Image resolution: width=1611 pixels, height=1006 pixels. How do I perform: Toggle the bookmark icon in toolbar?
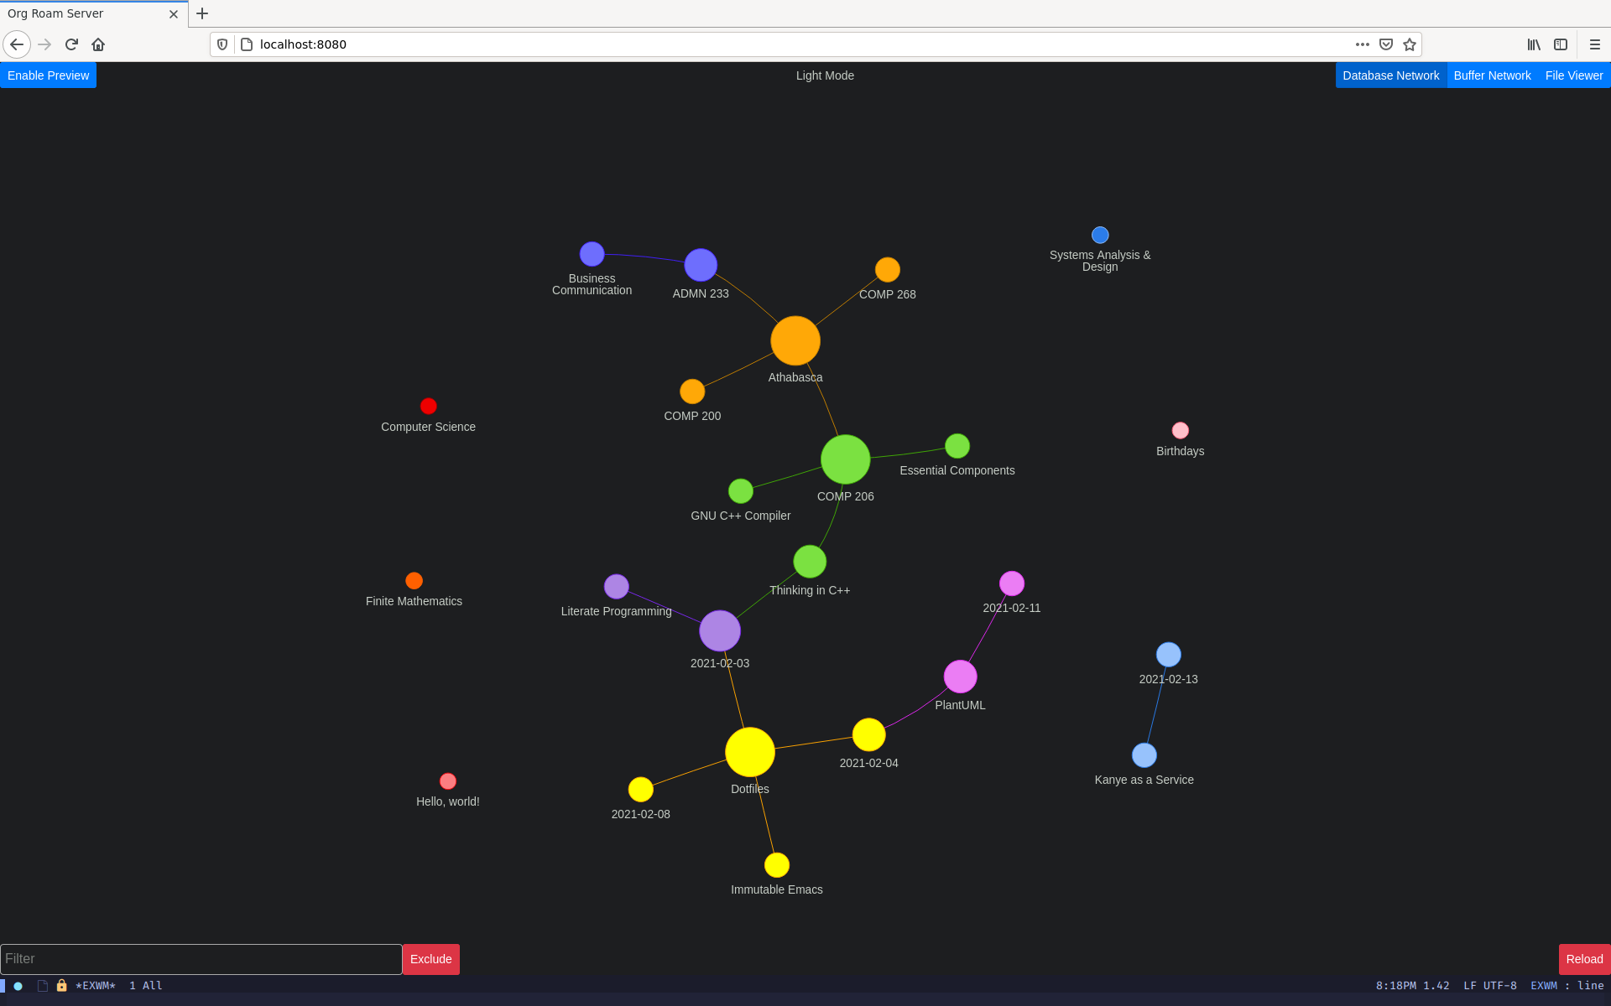1409,44
